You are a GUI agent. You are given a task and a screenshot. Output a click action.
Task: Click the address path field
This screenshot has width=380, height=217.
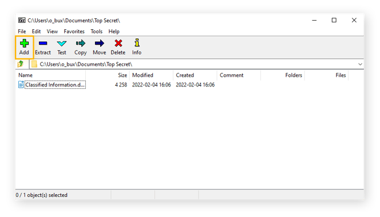click(x=196, y=64)
